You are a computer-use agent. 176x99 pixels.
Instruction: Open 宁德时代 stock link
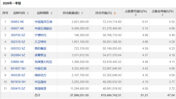coord(40,35)
